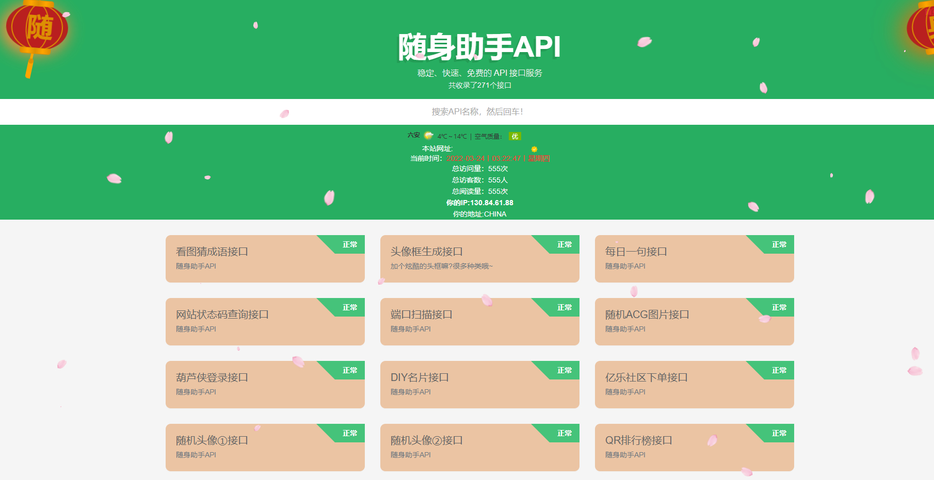This screenshot has width=934, height=480.
Task: Click 随身助手API subtitle under 每日一句接口
Action: point(625,266)
